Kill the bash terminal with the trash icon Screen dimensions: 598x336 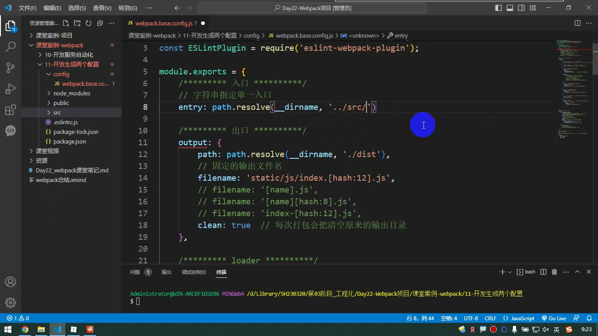(554, 272)
